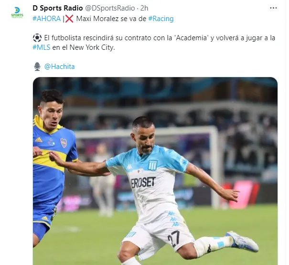This screenshot has width=289, height=265.
Task: Open the @Hachita mention
Action: tap(59, 67)
